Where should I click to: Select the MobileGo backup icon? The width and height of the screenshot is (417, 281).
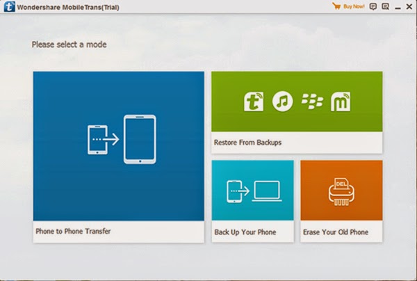click(x=341, y=102)
